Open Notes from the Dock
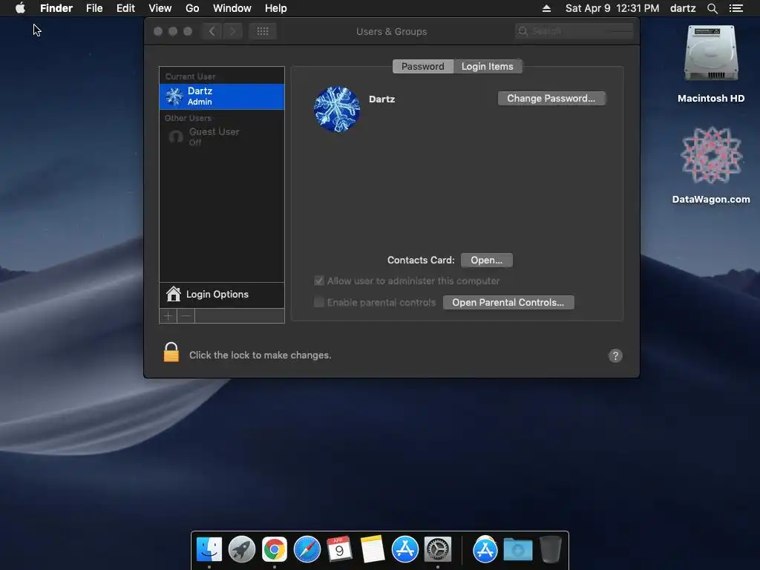The height and width of the screenshot is (570, 760). pyautogui.click(x=373, y=550)
